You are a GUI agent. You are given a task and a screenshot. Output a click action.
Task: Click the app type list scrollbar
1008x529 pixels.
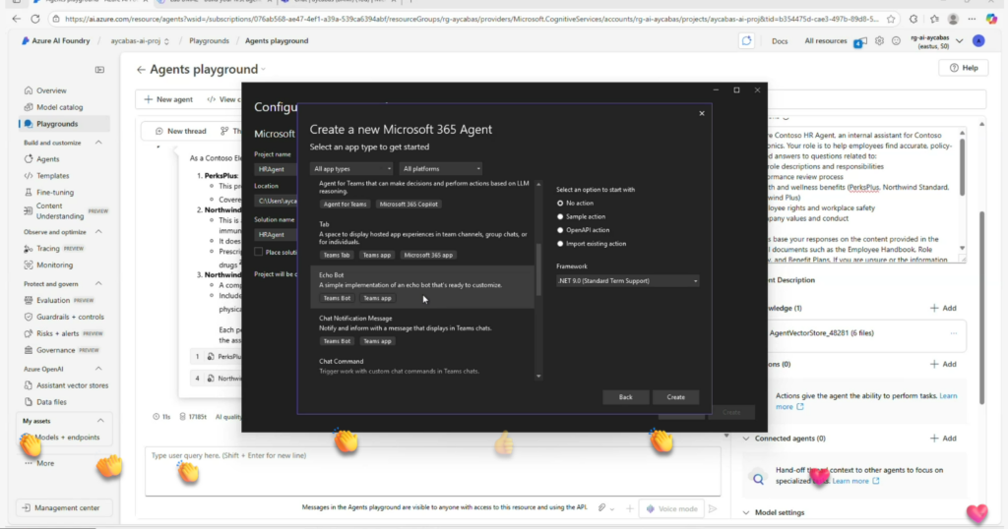click(x=538, y=269)
